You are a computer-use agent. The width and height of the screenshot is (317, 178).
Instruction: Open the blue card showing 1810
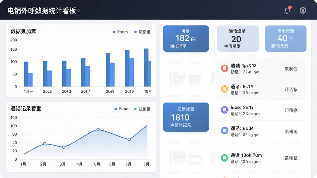click(x=186, y=117)
